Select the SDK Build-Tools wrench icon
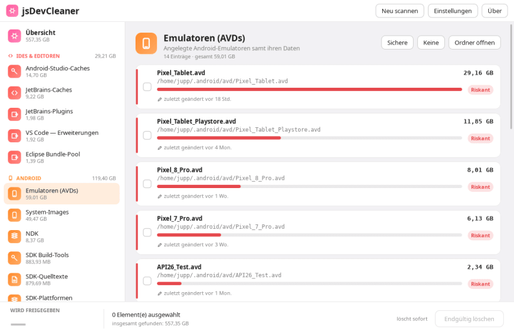 (x=14, y=258)
